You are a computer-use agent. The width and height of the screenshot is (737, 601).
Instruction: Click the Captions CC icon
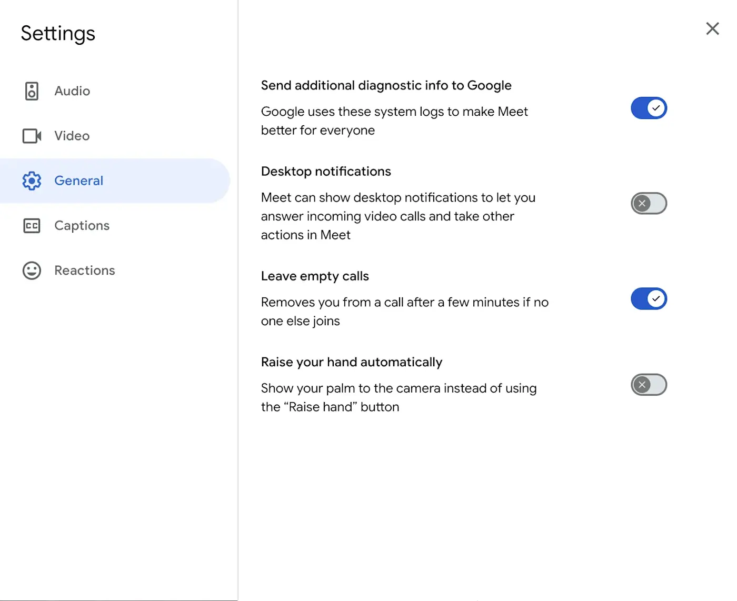(32, 226)
